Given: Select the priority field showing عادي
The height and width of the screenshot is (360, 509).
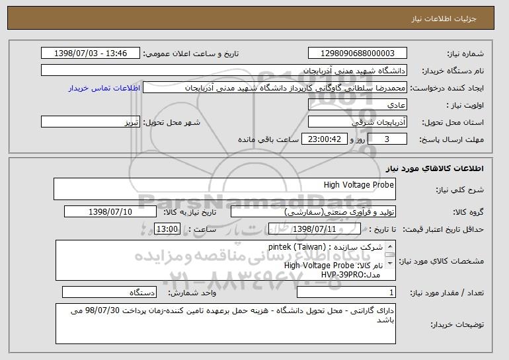Looking at the screenshot, I should [358, 105].
